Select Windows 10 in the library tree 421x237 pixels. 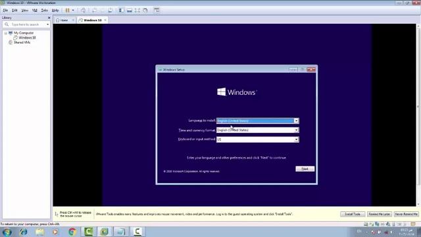click(x=27, y=38)
